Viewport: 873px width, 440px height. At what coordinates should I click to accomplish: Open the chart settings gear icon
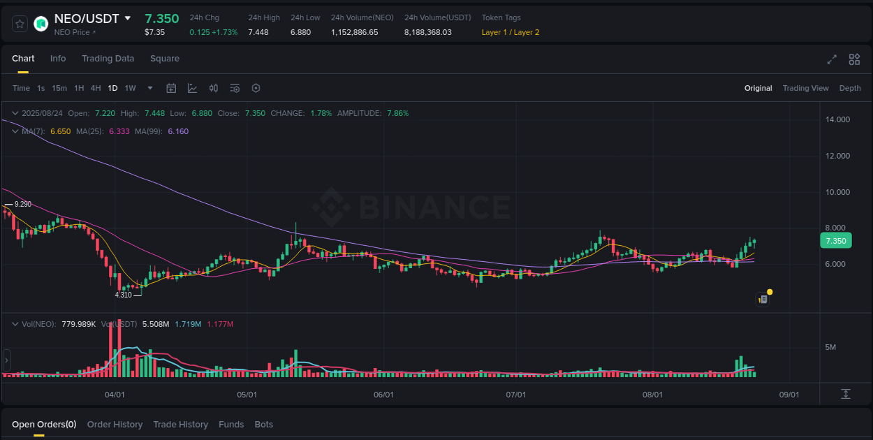pyautogui.click(x=256, y=88)
